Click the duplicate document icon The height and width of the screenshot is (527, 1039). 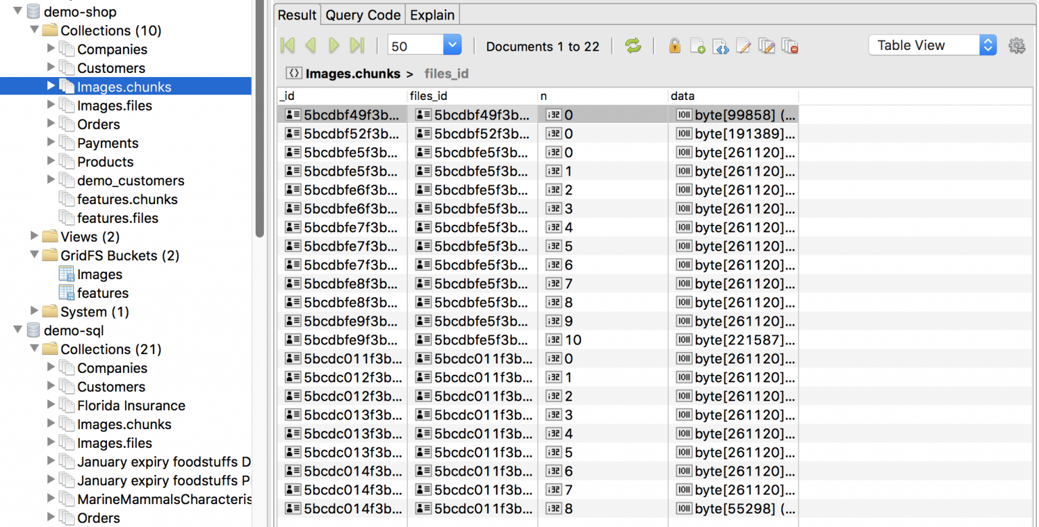766,46
